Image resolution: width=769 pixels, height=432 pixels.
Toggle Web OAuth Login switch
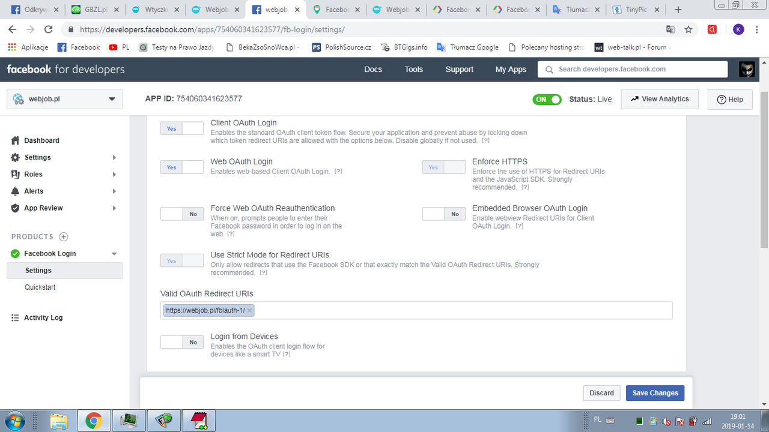[182, 167]
